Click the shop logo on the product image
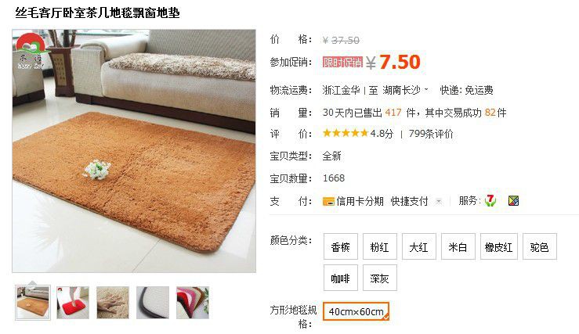The height and width of the screenshot is (334, 579). (31, 51)
